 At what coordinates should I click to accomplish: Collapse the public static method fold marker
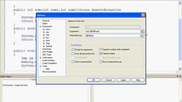(x=4, y=51)
